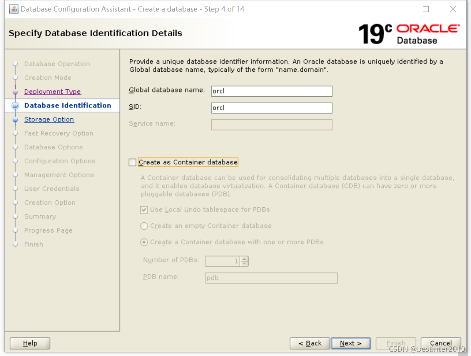Click the Service name field
The height and width of the screenshot is (356, 471).
click(272, 125)
